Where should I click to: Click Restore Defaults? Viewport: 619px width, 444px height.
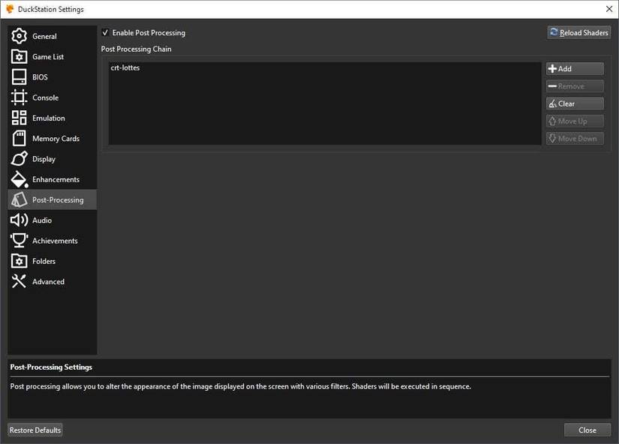tap(35, 430)
